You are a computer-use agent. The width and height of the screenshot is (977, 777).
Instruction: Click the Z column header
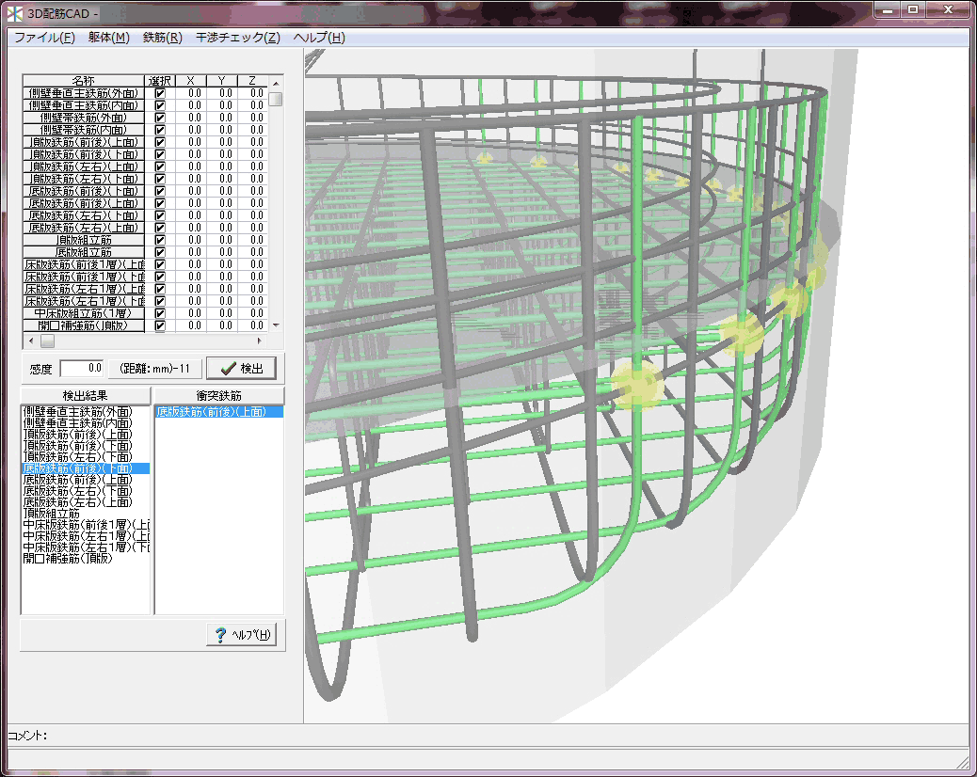(252, 81)
